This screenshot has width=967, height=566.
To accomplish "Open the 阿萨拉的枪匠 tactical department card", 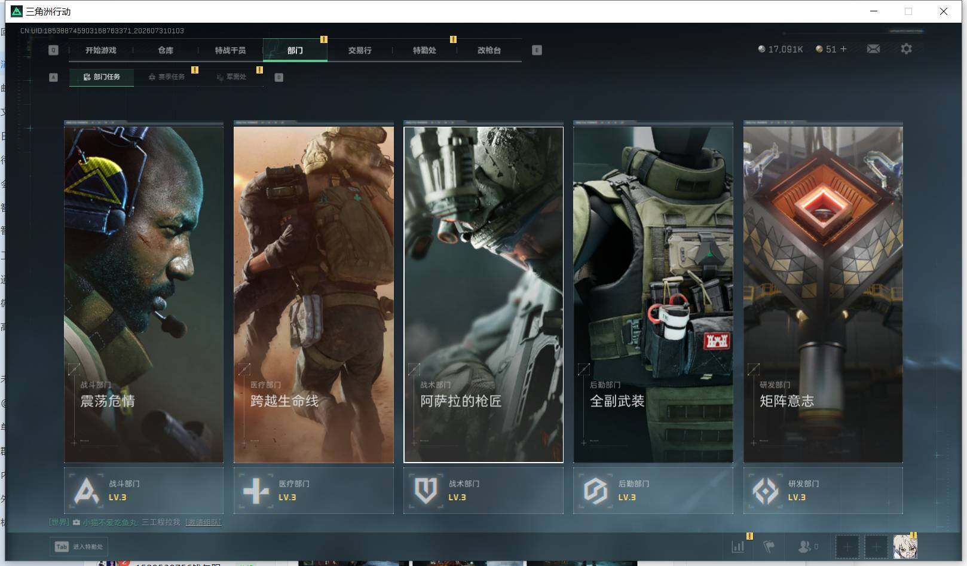I will pyautogui.click(x=483, y=294).
